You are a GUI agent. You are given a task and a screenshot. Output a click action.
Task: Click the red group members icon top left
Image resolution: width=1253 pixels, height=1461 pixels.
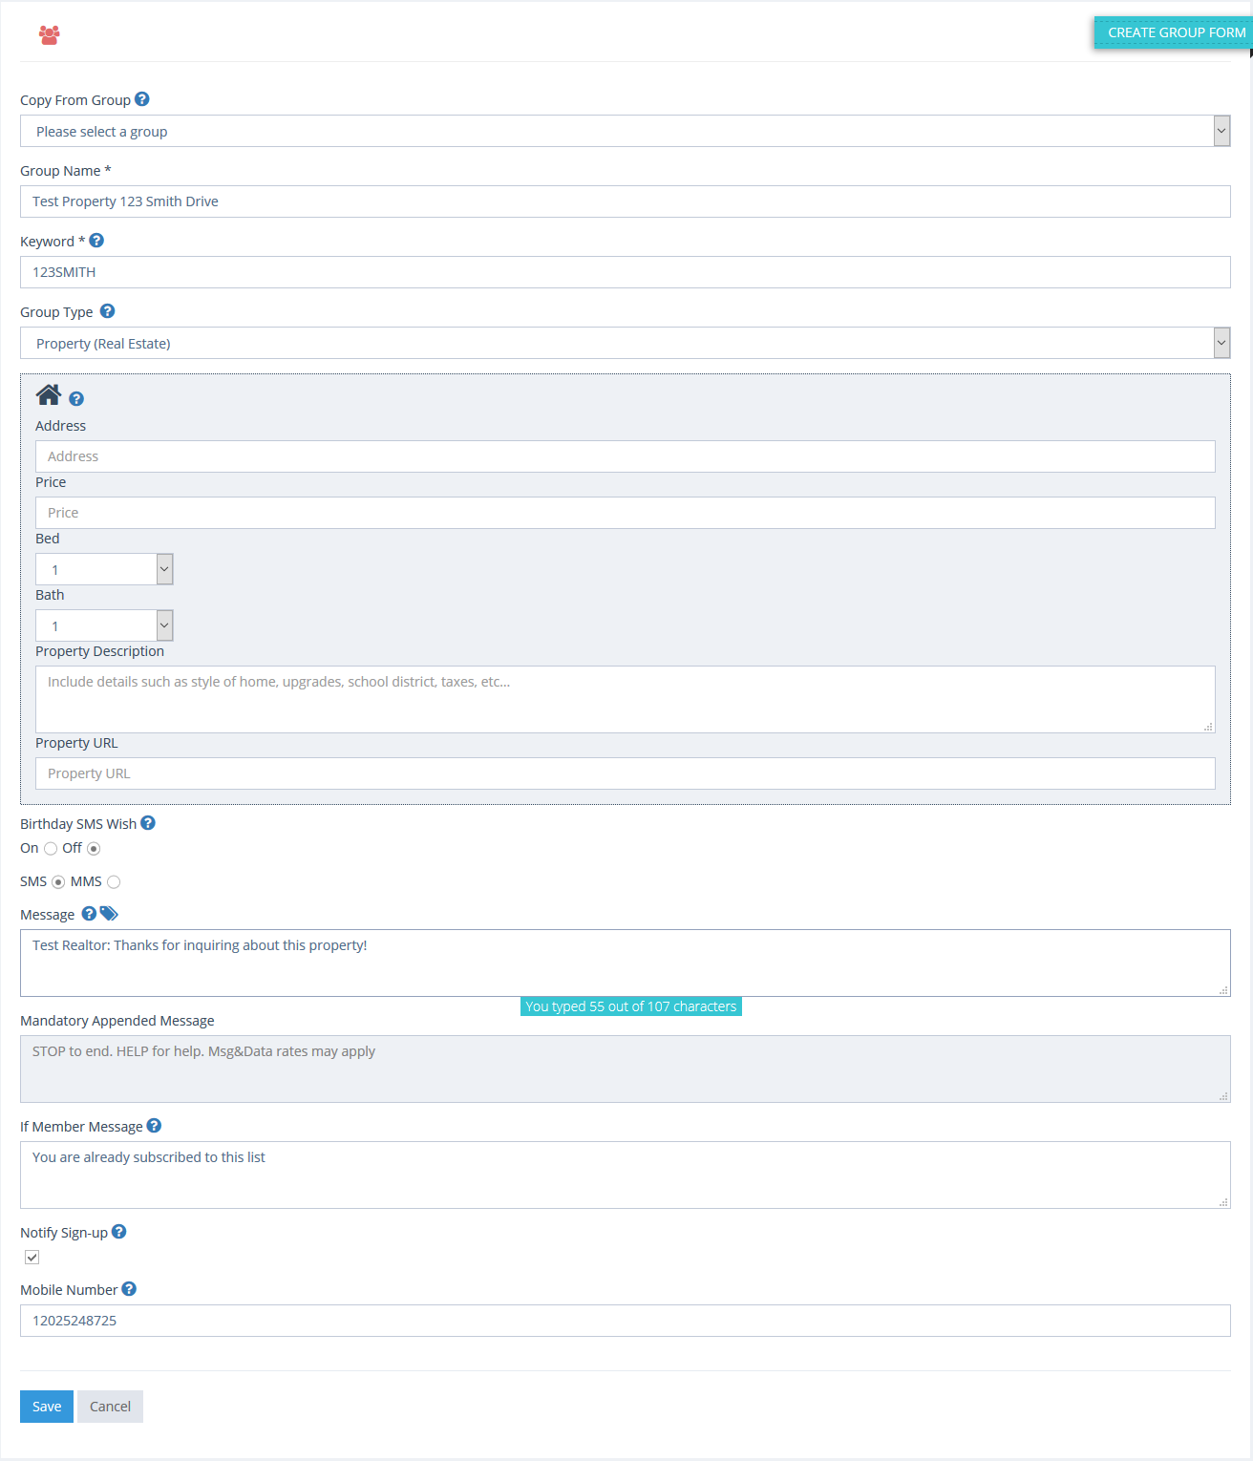pyautogui.click(x=48, y=34)
